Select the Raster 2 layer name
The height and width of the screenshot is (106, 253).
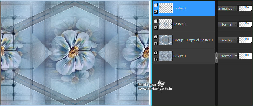179,24
